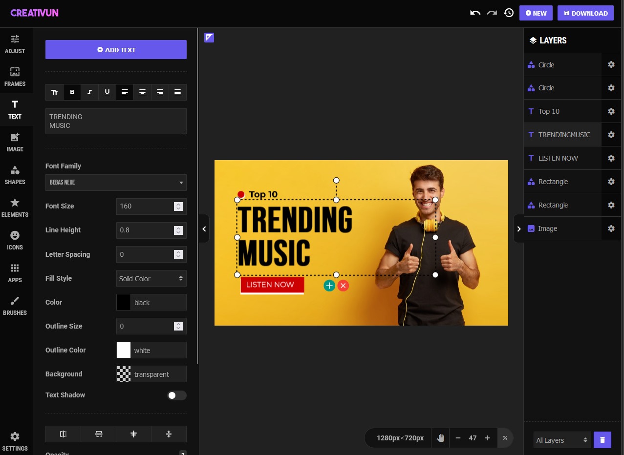Click the Add Text button
The image size is (624, 455).
click(116, 50)
